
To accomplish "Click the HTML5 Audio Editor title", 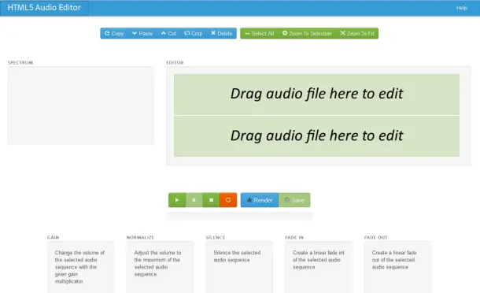I will [x=44, y=8].
